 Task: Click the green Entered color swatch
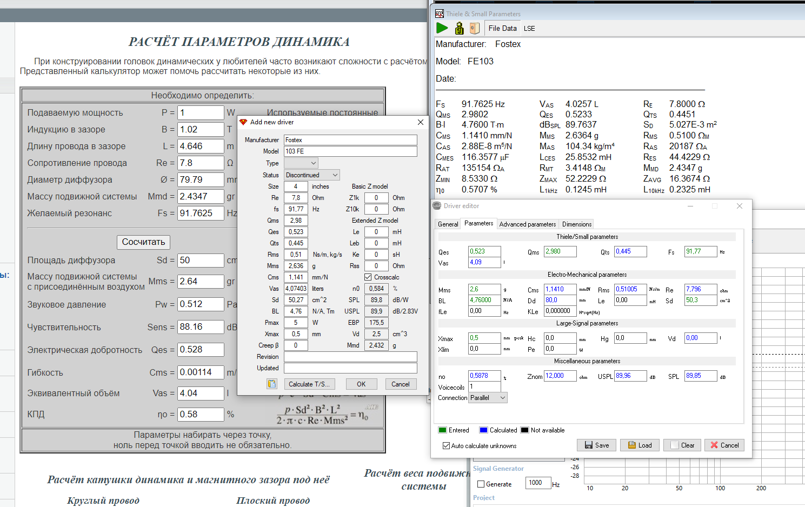coord(442,430)
